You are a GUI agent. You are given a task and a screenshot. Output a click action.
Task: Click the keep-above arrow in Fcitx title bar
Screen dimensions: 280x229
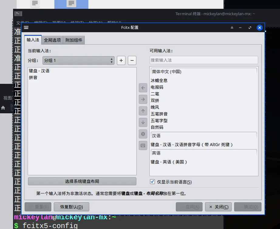[232, 28]
